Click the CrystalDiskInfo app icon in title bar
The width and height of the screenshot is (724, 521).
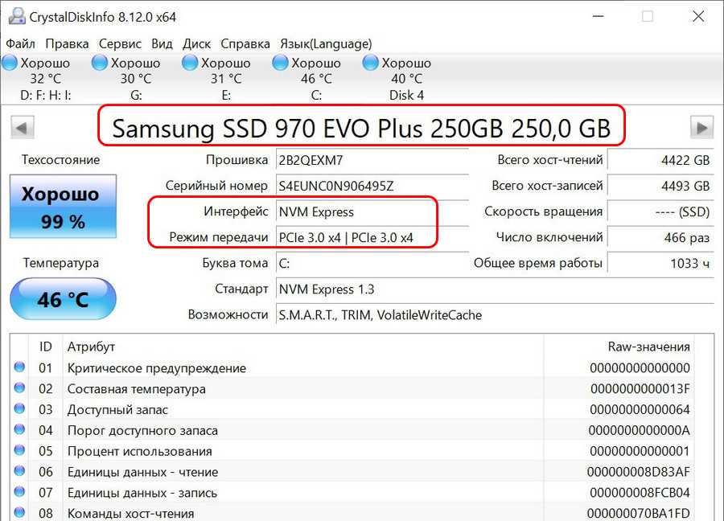pyautogui.click(x=17, y=17)
